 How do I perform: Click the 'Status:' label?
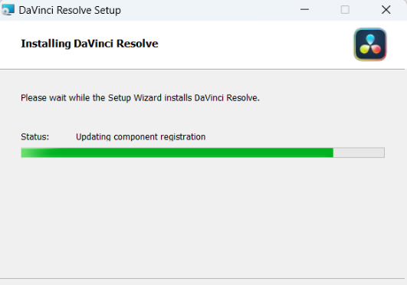point(34,137)
